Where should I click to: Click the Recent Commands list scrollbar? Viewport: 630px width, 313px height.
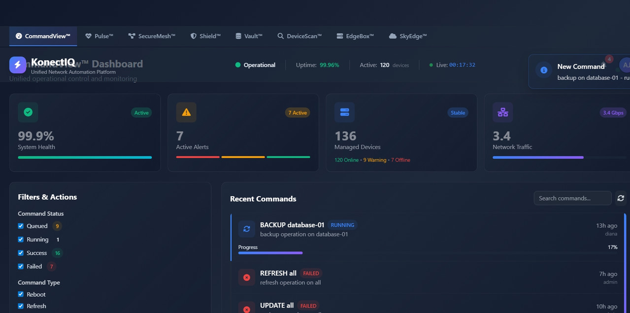point(625,263)
